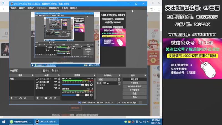
Task: Increase transition 时长 with up arrow
Action: [x=120, y=82]
